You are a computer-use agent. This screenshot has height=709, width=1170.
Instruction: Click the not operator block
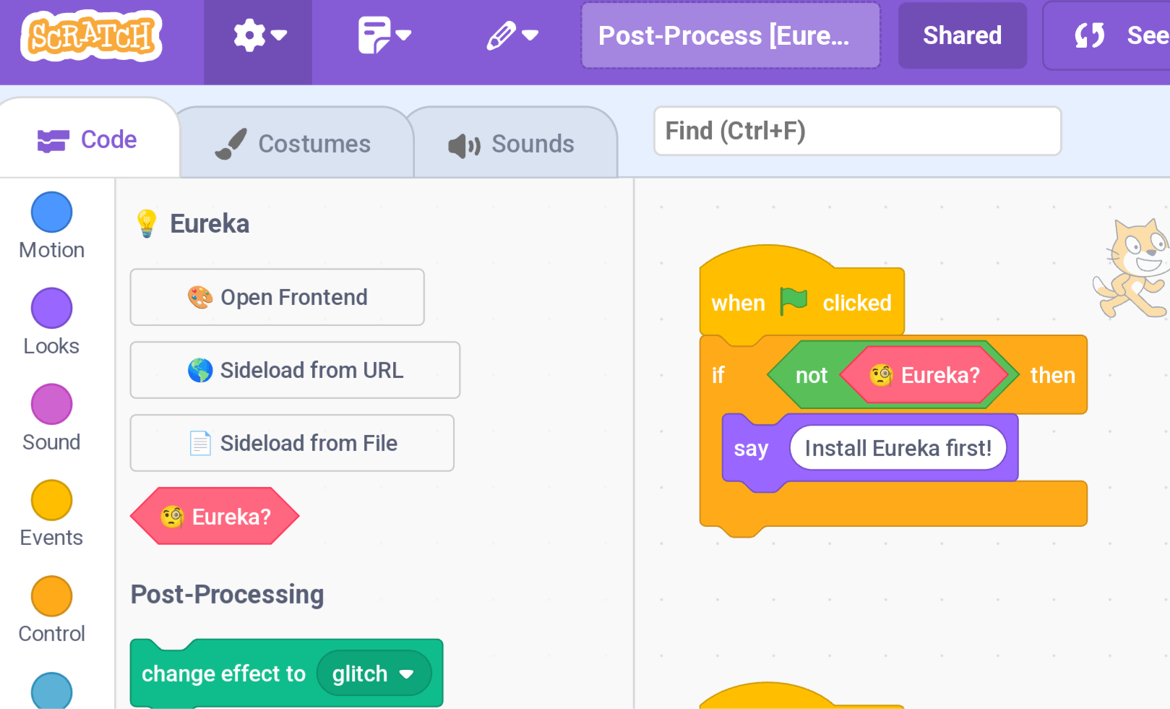tap(811, 375)
